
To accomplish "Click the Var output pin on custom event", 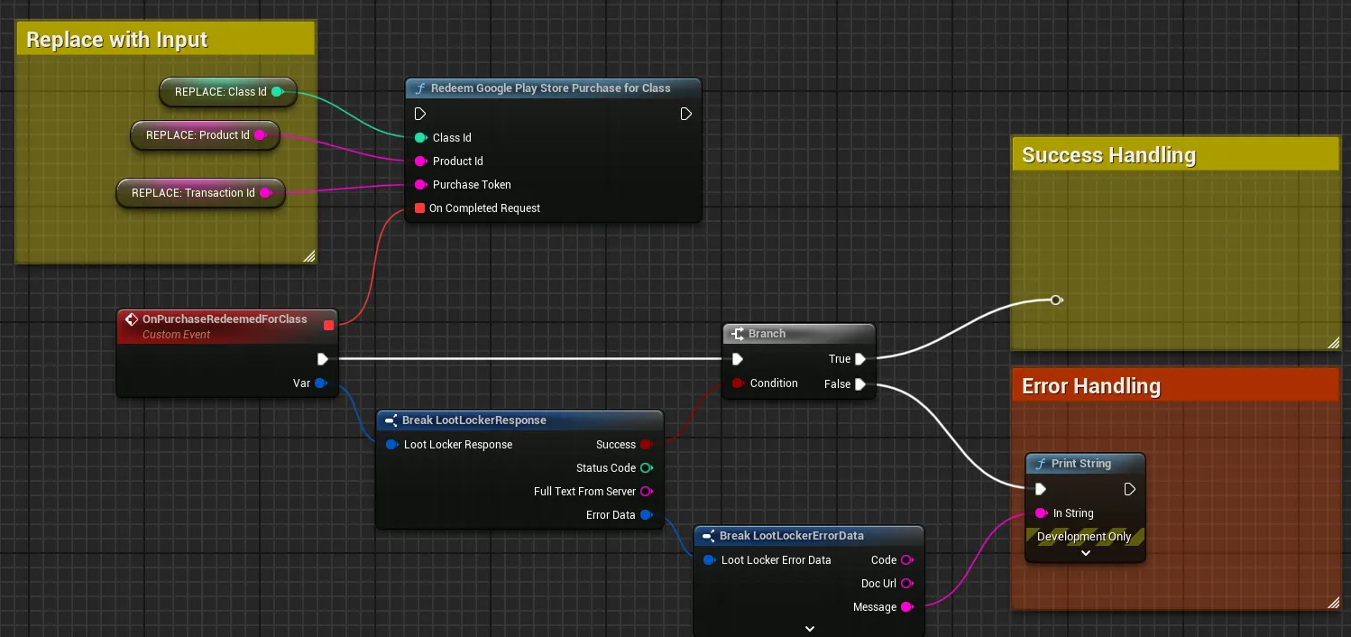I will pos(320,383).
